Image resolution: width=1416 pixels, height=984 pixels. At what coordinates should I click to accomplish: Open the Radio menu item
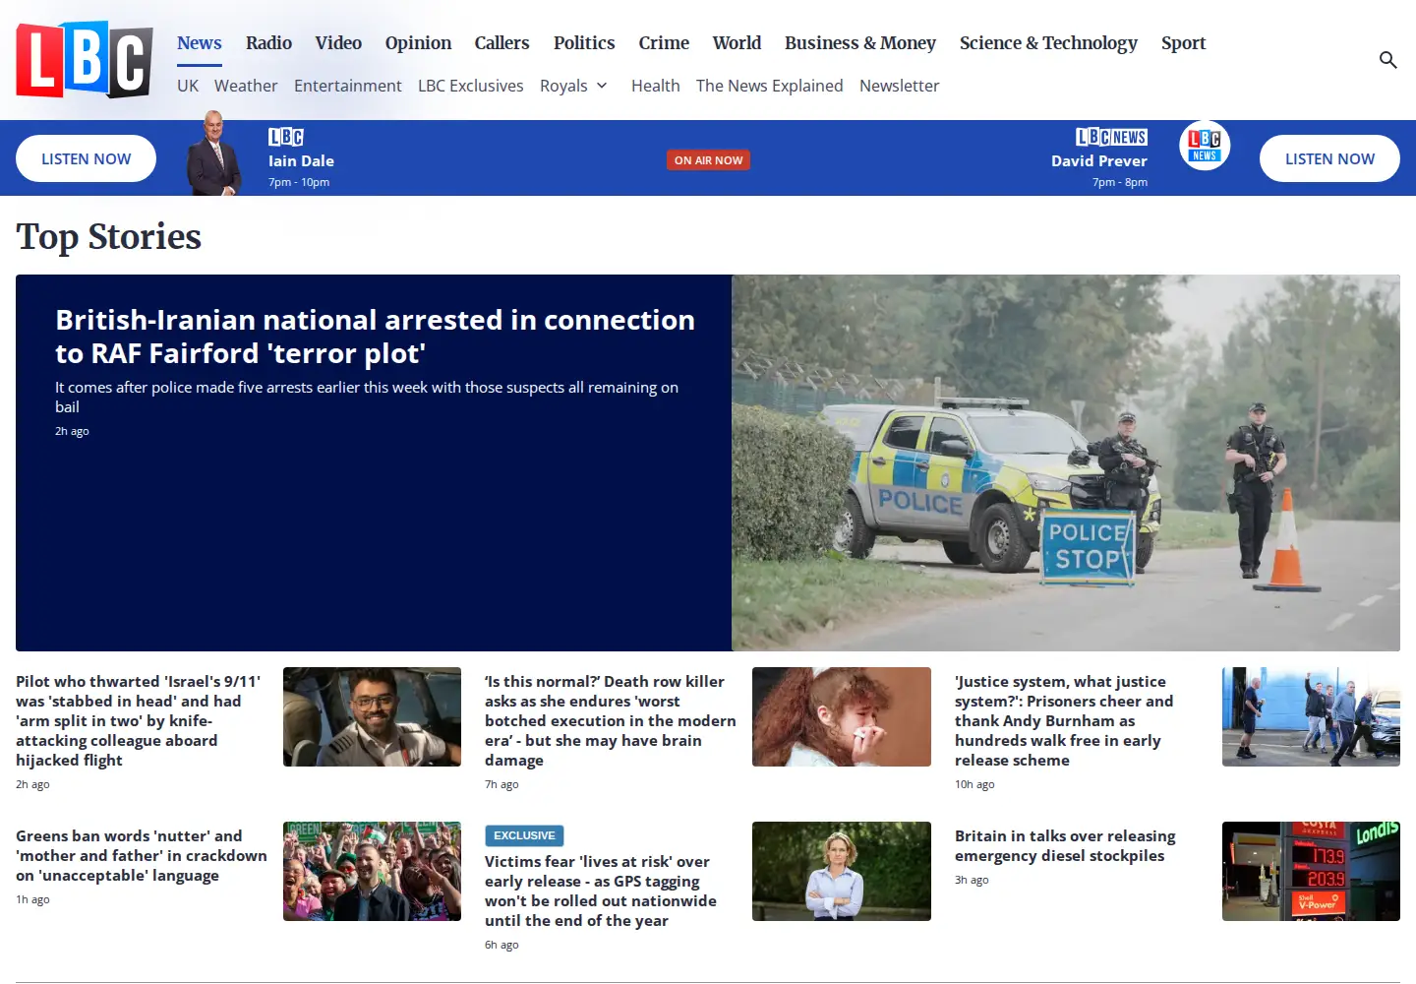coord(268,43)
